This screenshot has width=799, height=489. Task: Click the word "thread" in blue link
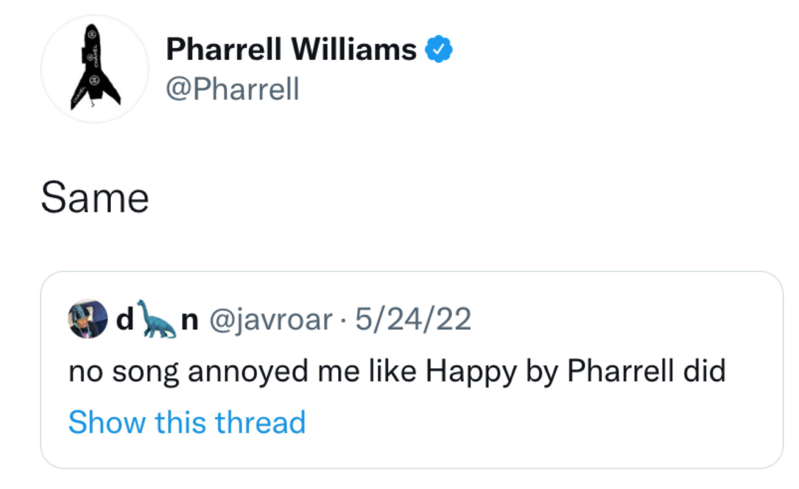[260, 422]
